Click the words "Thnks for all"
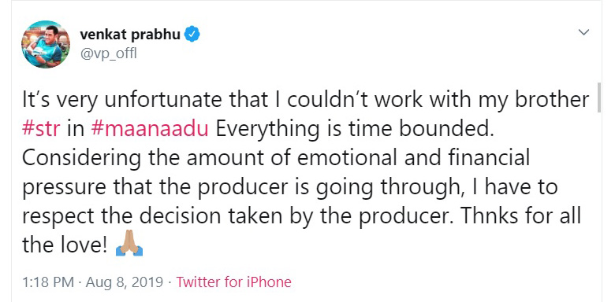Screen dimensions: 615x302 [520, 216]
